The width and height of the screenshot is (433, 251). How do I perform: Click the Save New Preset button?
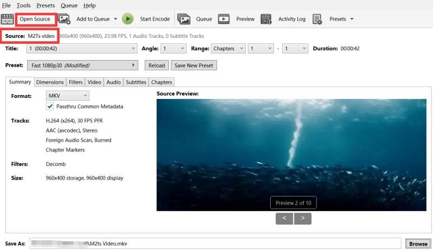click(x=193, y=65)
